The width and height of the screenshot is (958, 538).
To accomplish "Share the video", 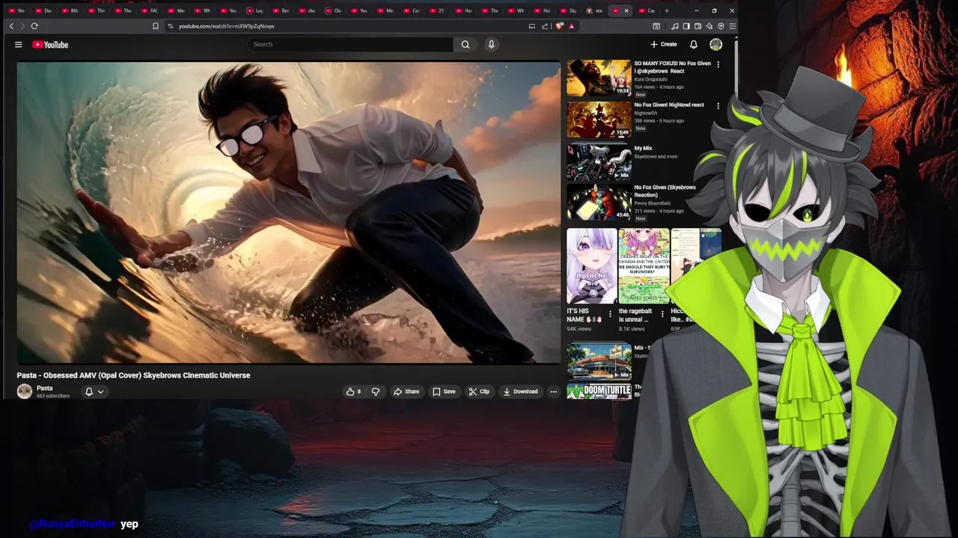I will (406, 392).
